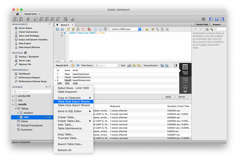Commit the transaction checkmark icon
The height and width of the screenshot is (158, 237).
click(x=95, y=29)
